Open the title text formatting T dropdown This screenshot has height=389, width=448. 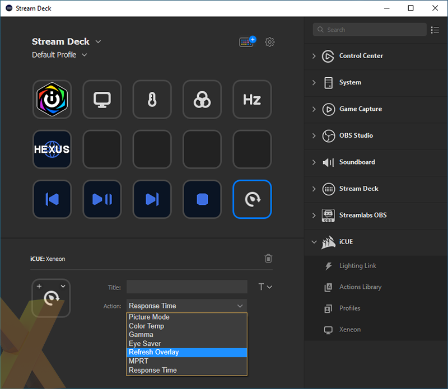tap(265, 287)
